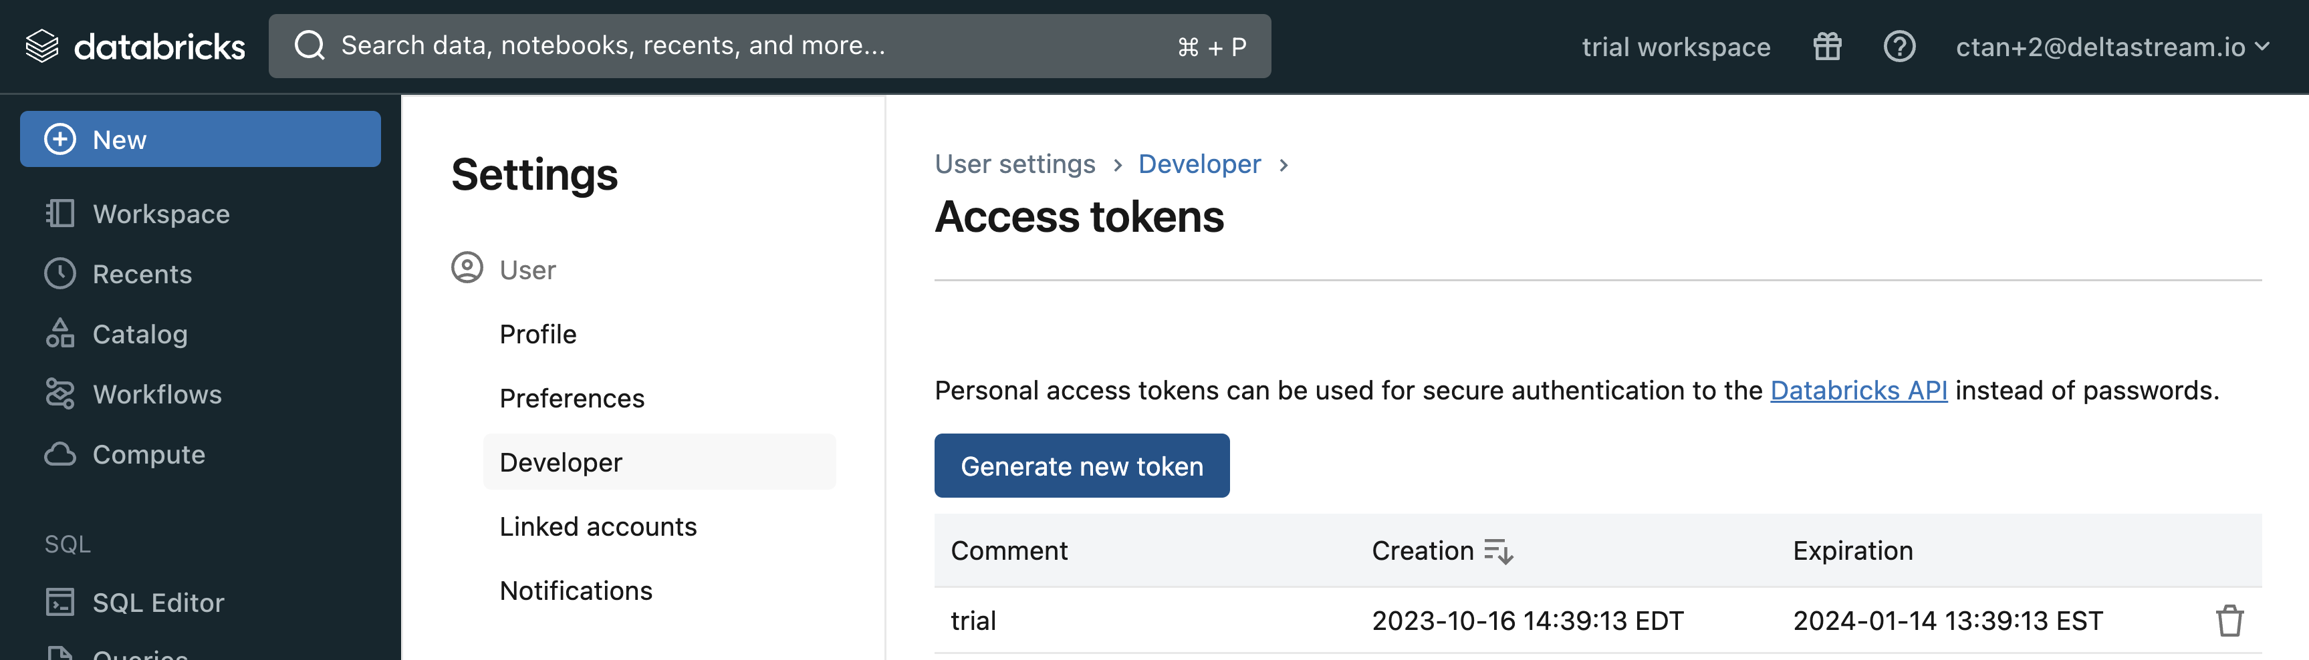Click the creation date 2023-10-16 14:39:13 EDT
This screenshot has width=2309, height=660.
1528,621
